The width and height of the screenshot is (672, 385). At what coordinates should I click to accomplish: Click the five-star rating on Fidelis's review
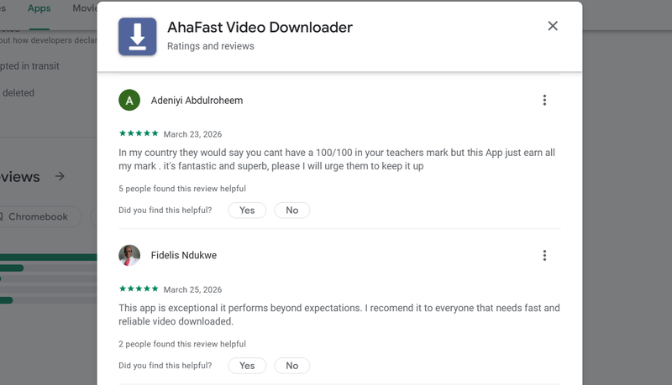pyautogui.click(x=139, y=289)
